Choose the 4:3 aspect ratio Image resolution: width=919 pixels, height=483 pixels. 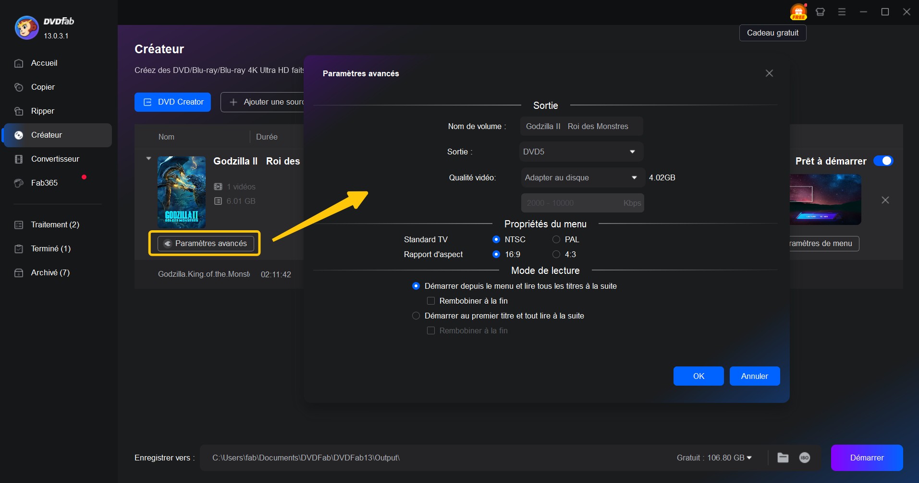(x=556, y=254)
